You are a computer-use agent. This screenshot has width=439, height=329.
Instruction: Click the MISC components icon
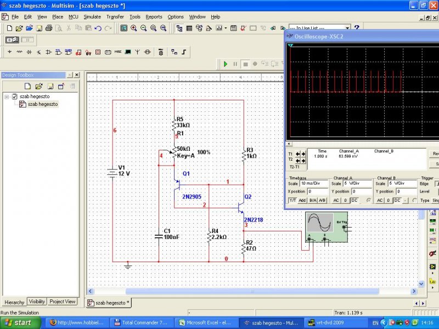[117, 52]
